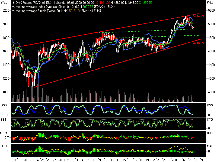Click the Dez label on the time axis
The image size is (217, 162).
coord(66,159)
